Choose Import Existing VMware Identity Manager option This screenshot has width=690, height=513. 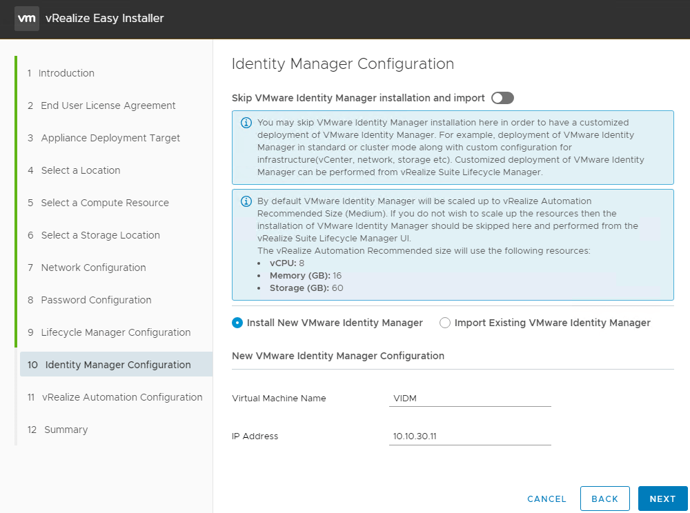pyautogui.click(x=445, y=323)
